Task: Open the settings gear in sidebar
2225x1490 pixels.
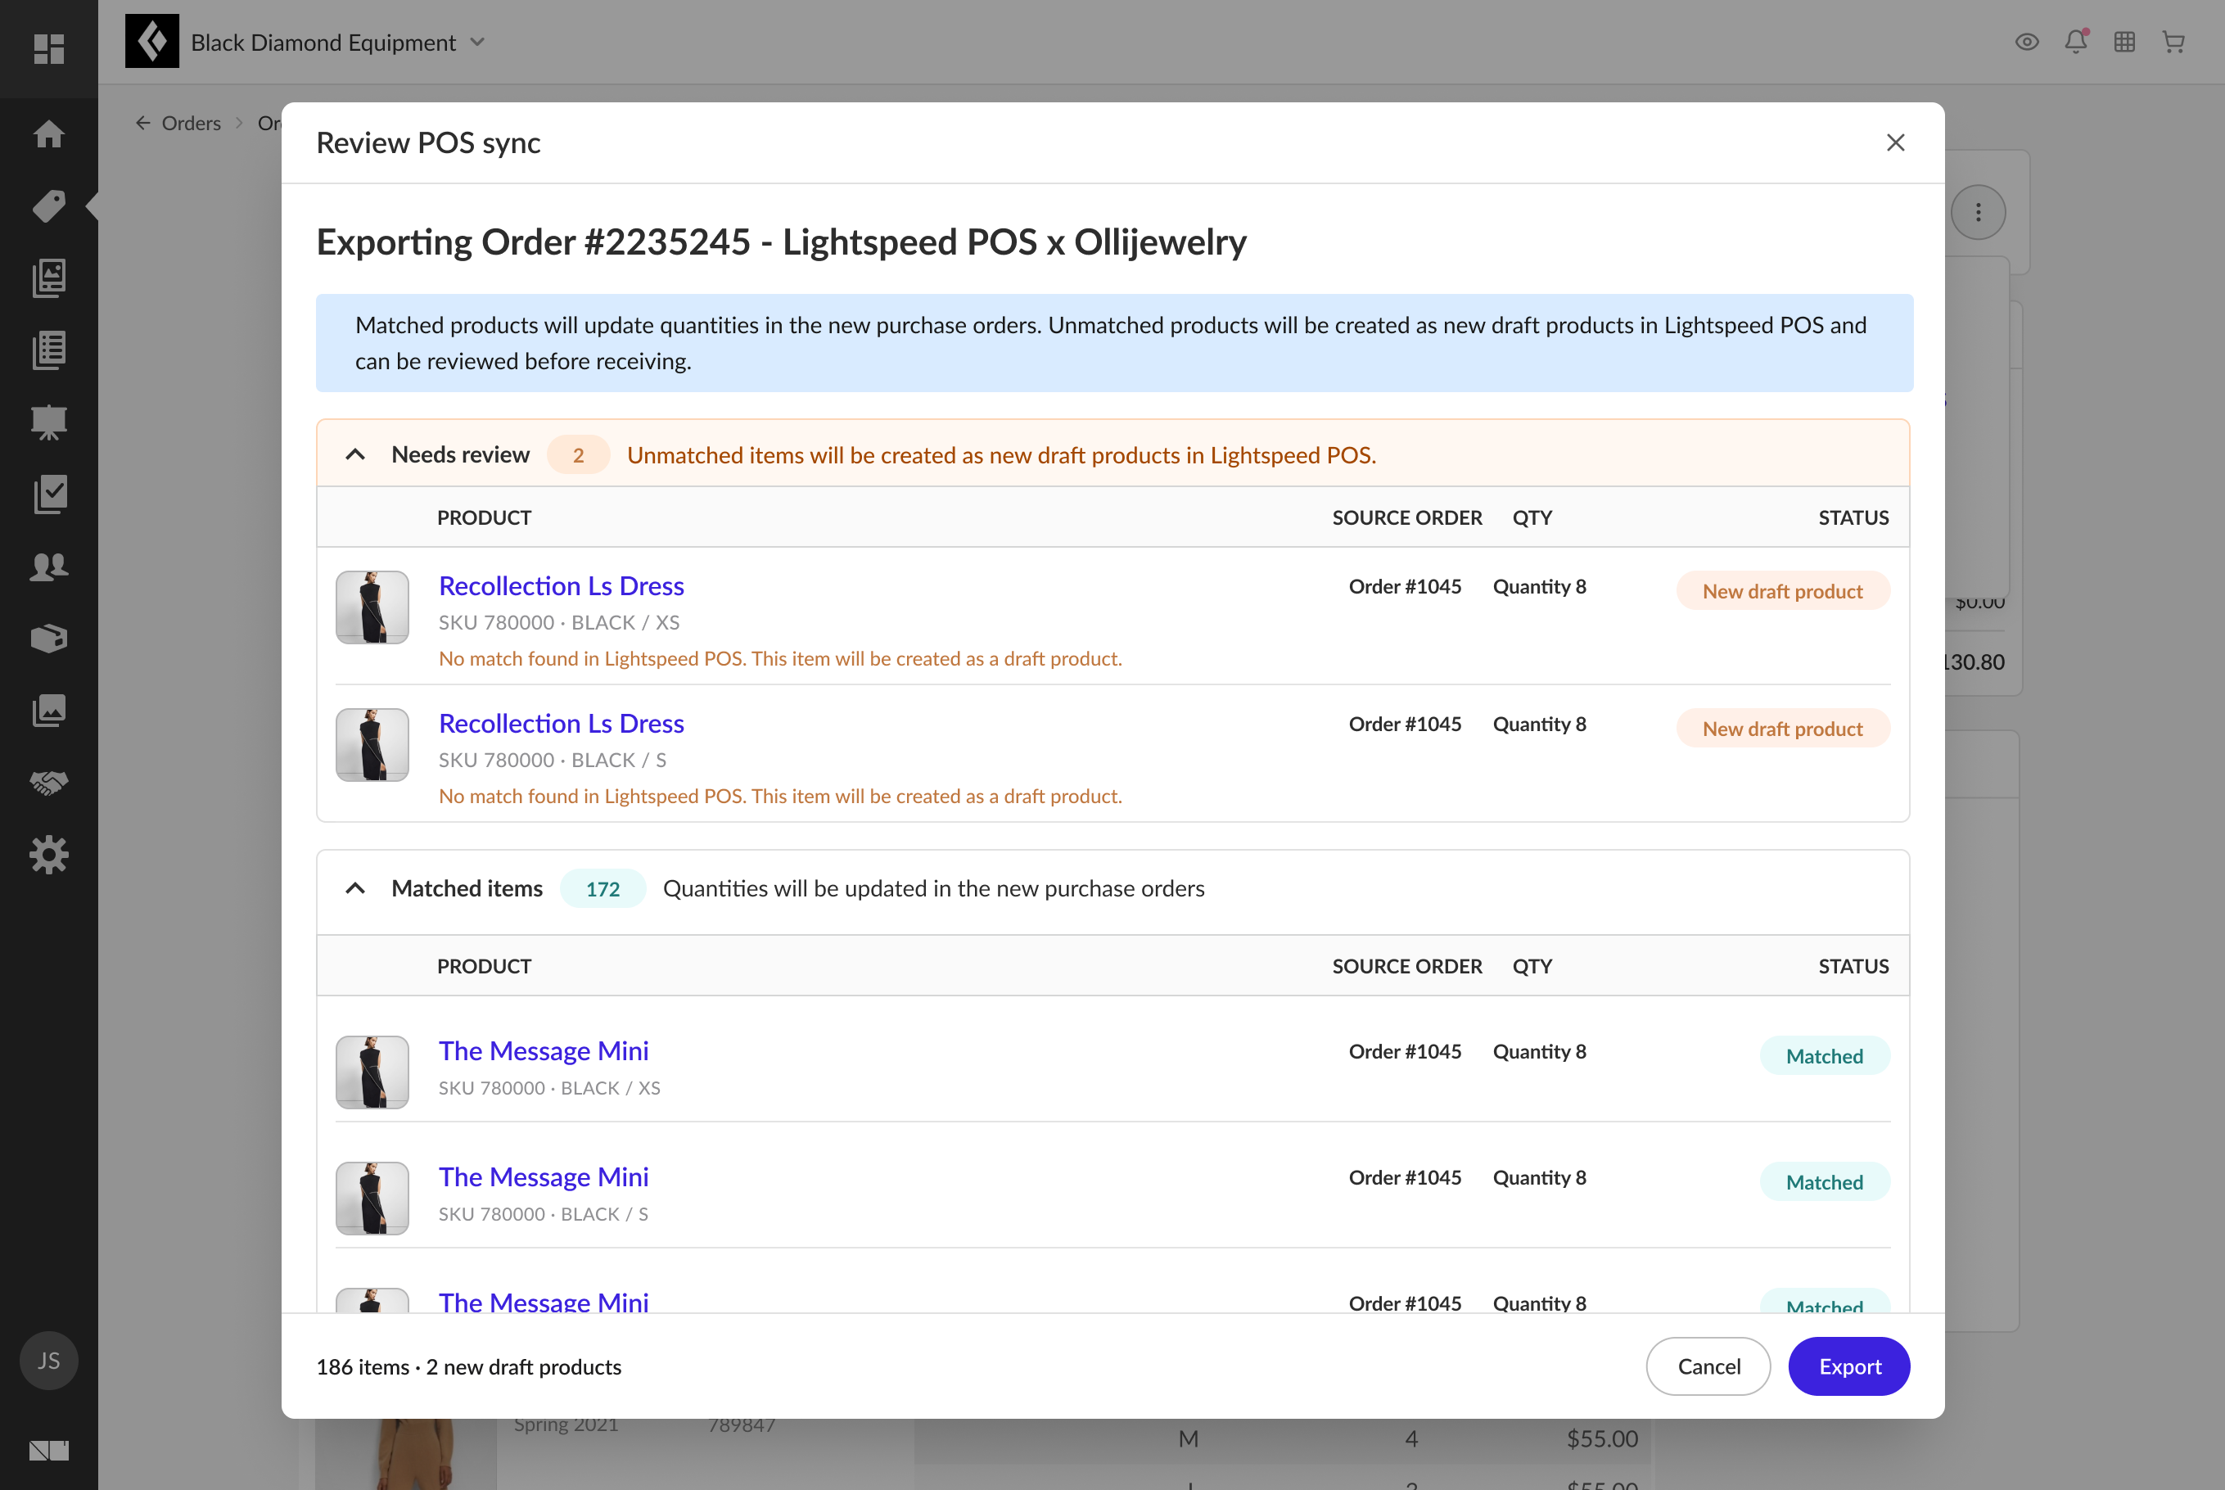Action: click(48, 854)
